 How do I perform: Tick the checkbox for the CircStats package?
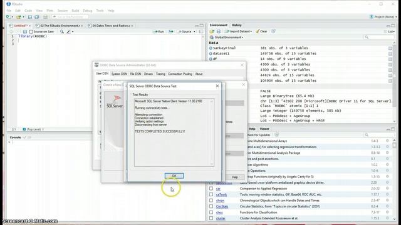tap(211, 206)
